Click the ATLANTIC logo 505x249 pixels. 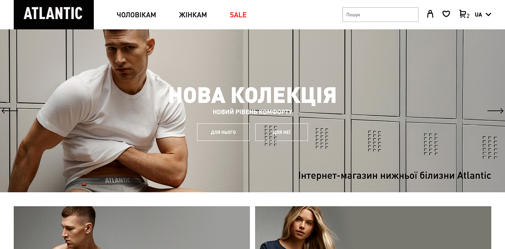coord(54,14)
